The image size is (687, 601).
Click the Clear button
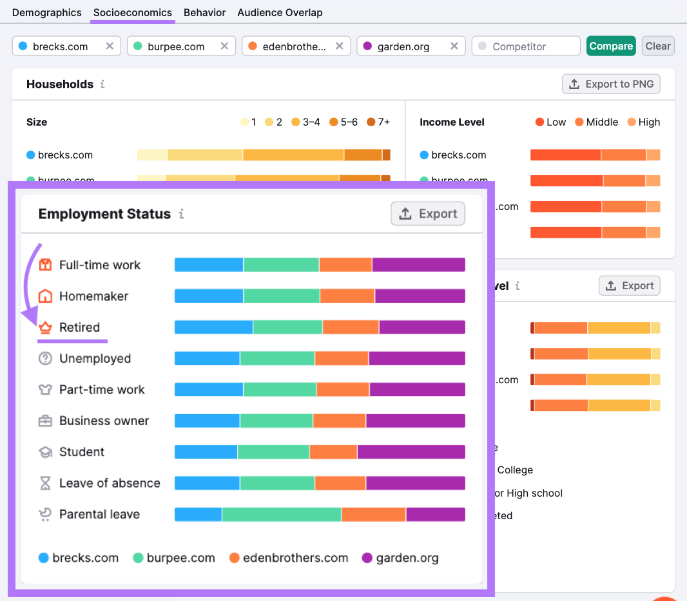(x=658, y=46)
